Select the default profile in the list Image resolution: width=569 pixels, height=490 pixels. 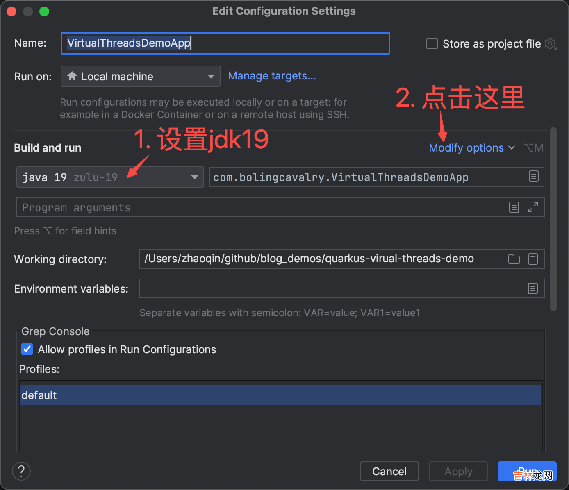280,395
